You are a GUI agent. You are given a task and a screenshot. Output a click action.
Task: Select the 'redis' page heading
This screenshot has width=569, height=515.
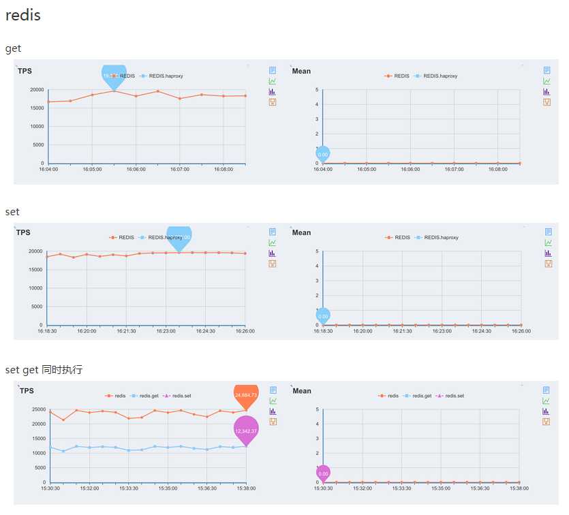coord(23,15)
